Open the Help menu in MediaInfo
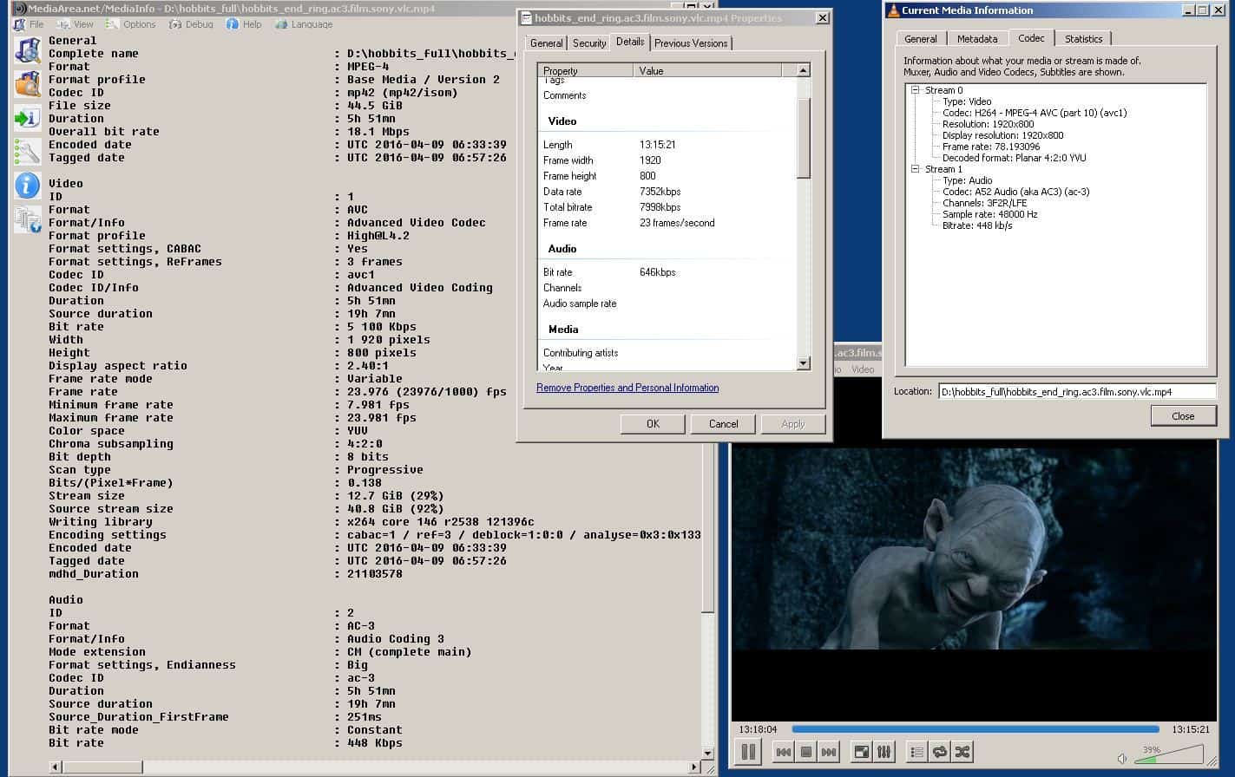Viewport: 1235px width, 777px height. (x=245, y=24)
